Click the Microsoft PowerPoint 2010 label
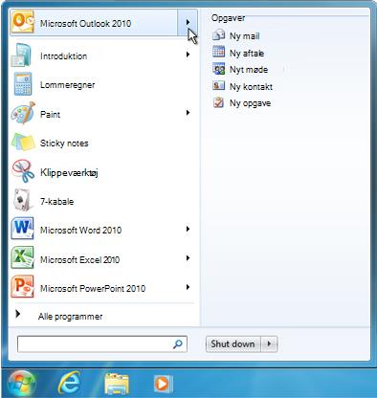This screenshot has width=377, height=398. [93, 288]
